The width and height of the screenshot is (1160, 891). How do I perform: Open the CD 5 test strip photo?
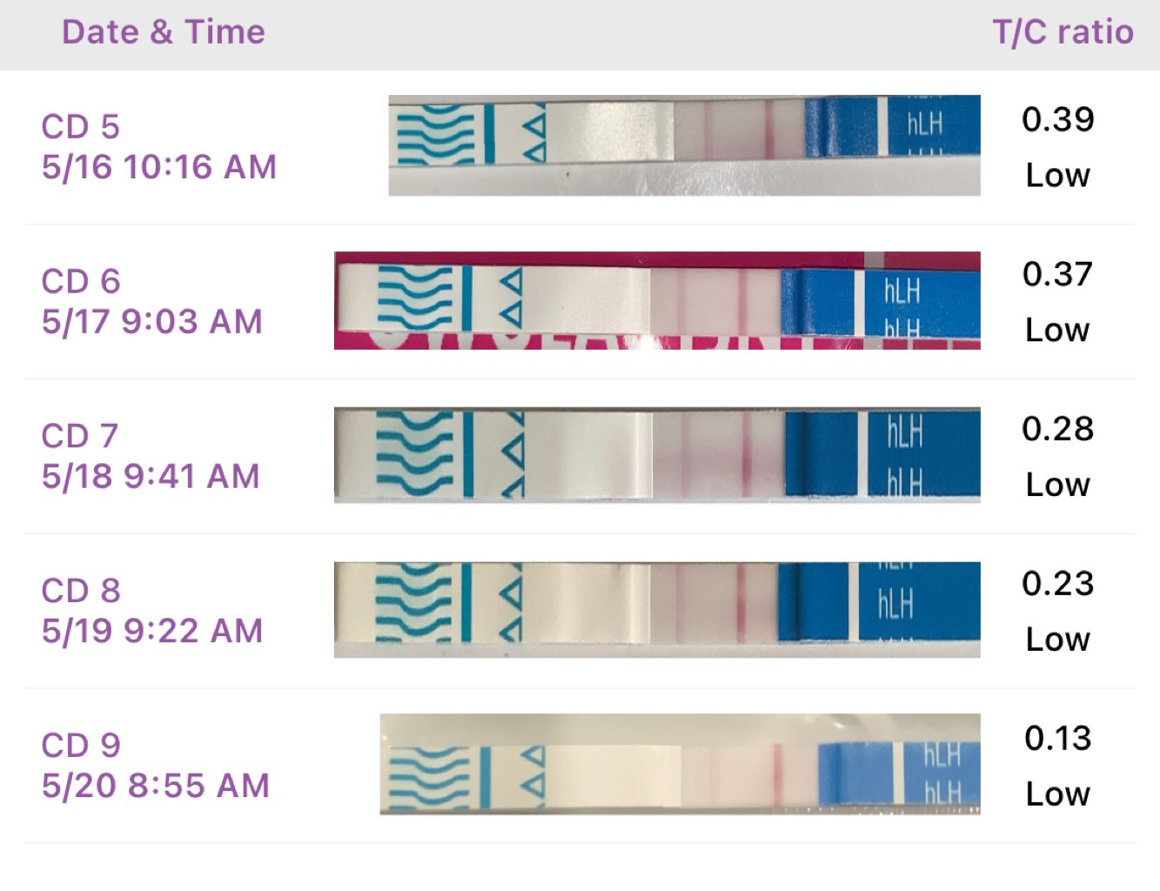(x=684, y=145)
